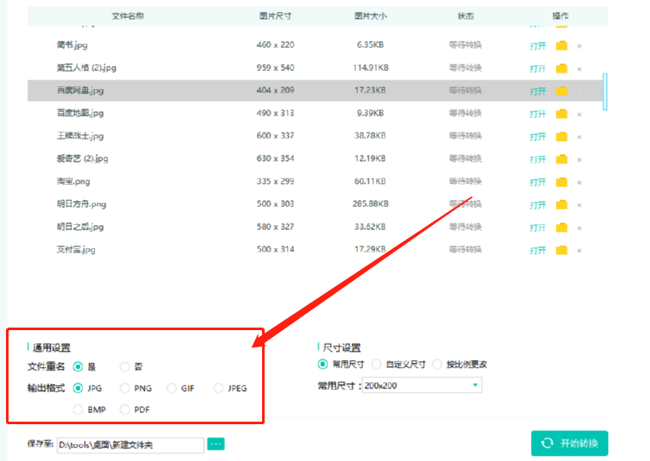Expand the 常用尺寸 200x200 dropdown
This screenshot has height=461, width=650.
[422, 385]
